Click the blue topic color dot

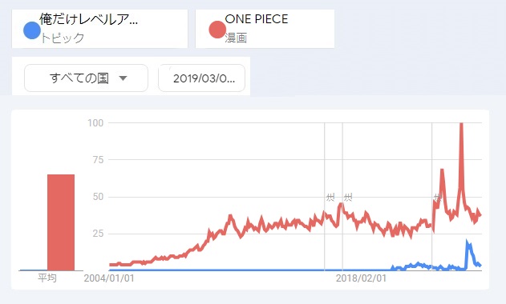pyautogui.click(x=32, y=30)
